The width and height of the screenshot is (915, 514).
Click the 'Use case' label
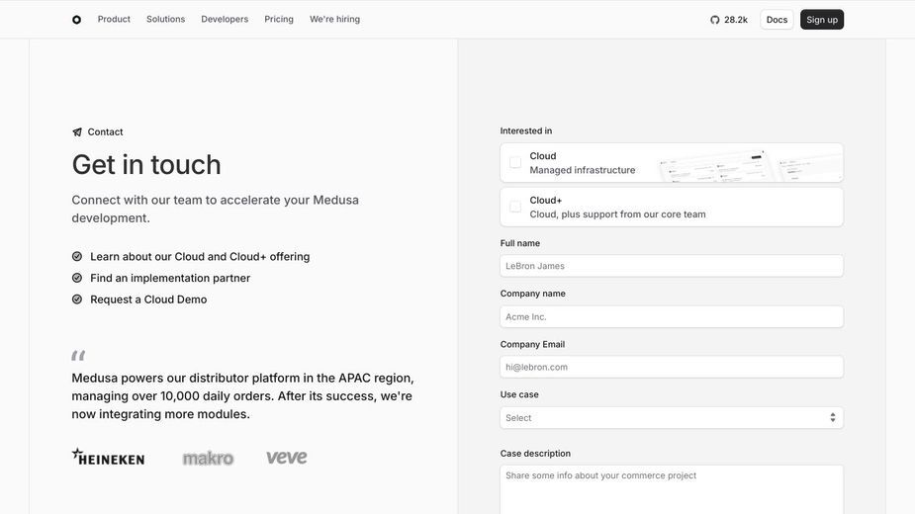[x=519, y=394]
